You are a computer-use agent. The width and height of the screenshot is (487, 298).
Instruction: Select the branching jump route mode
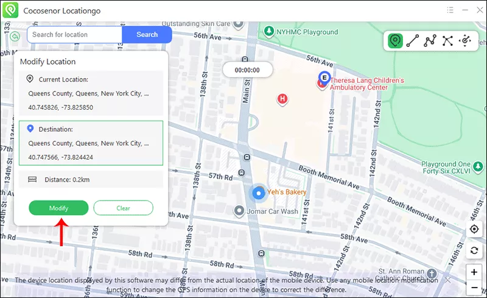point(448,41)
